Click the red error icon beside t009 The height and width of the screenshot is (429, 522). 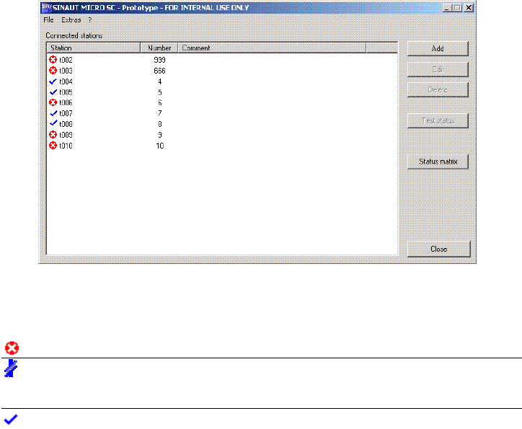(x=53, y=134)
